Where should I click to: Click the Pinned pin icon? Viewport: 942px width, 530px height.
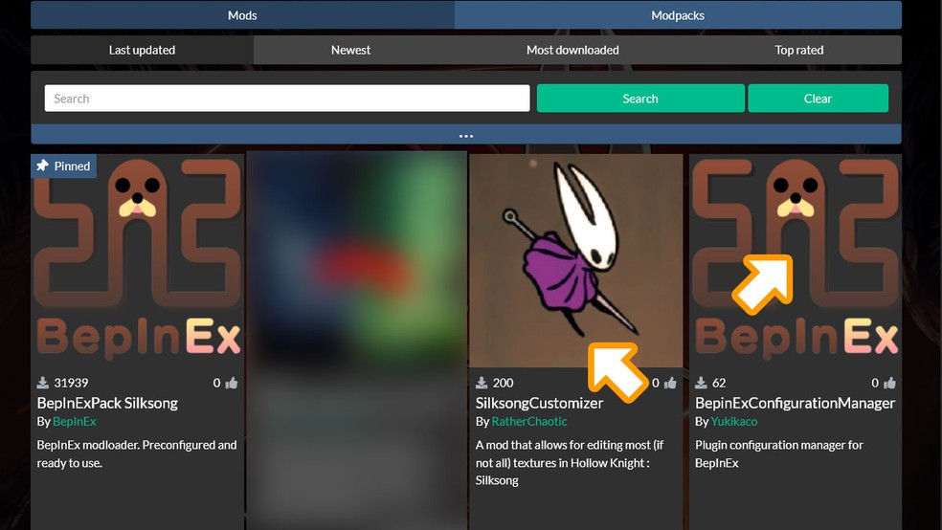point(42,166)
